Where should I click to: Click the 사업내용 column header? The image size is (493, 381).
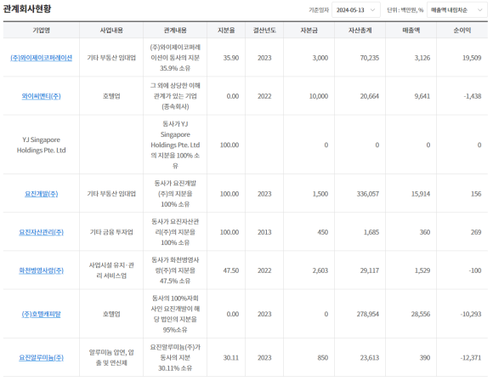pyautogui.click(x=111, y=31)
